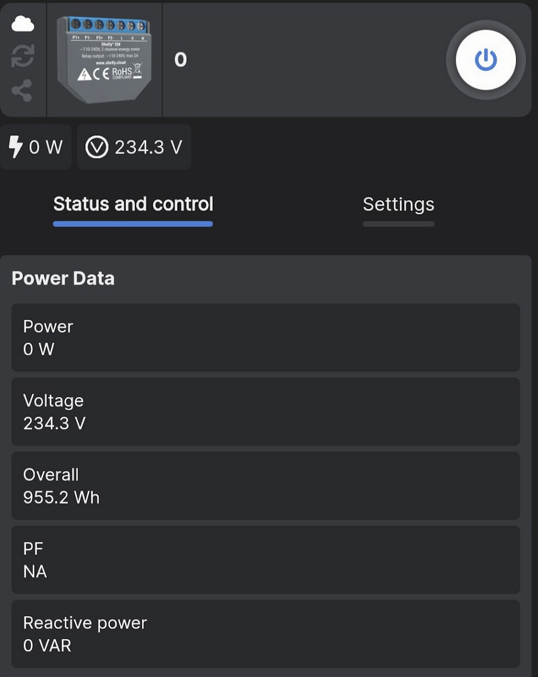
Task: Click the share device icon
Action: point(22,90)
